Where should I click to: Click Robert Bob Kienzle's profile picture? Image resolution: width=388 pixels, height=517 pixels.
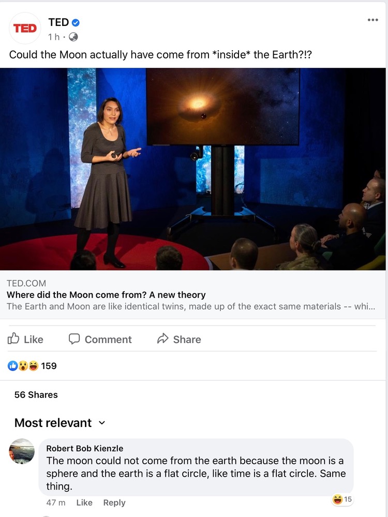tap(22, 451)
